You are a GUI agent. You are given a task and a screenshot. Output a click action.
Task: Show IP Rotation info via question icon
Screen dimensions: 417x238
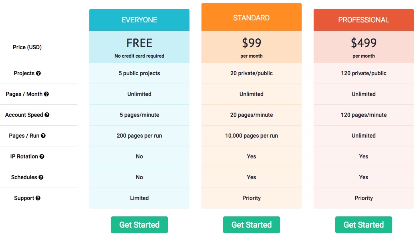(x=42, y=156)
